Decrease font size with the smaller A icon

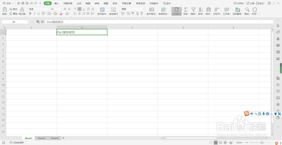(69, 9)
